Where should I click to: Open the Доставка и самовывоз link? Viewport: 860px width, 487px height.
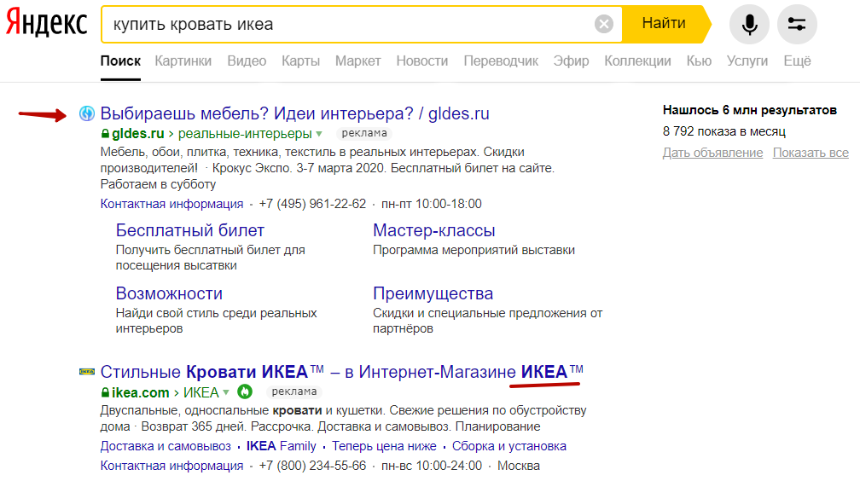click(166, 446)
